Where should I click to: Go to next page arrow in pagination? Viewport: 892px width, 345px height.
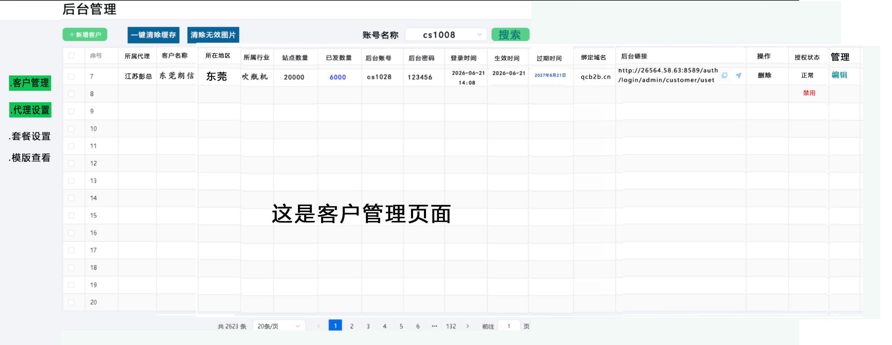coord(467,326)
